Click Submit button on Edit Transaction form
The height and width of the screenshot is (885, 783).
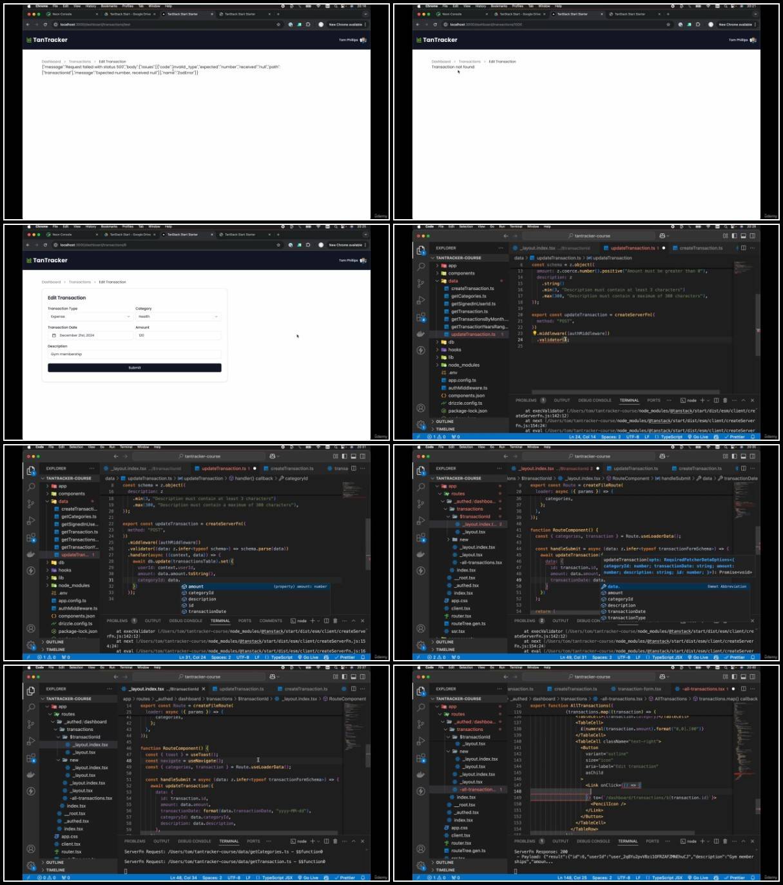134,367
